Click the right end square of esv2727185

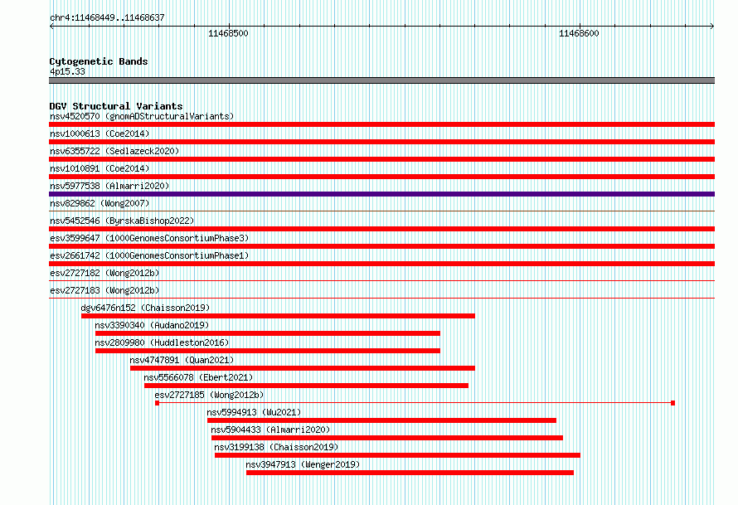[673, 403]
